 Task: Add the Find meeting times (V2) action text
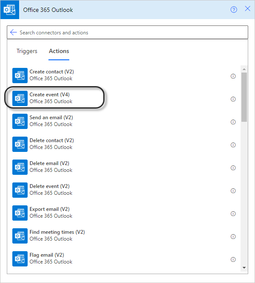pos(57,232)
